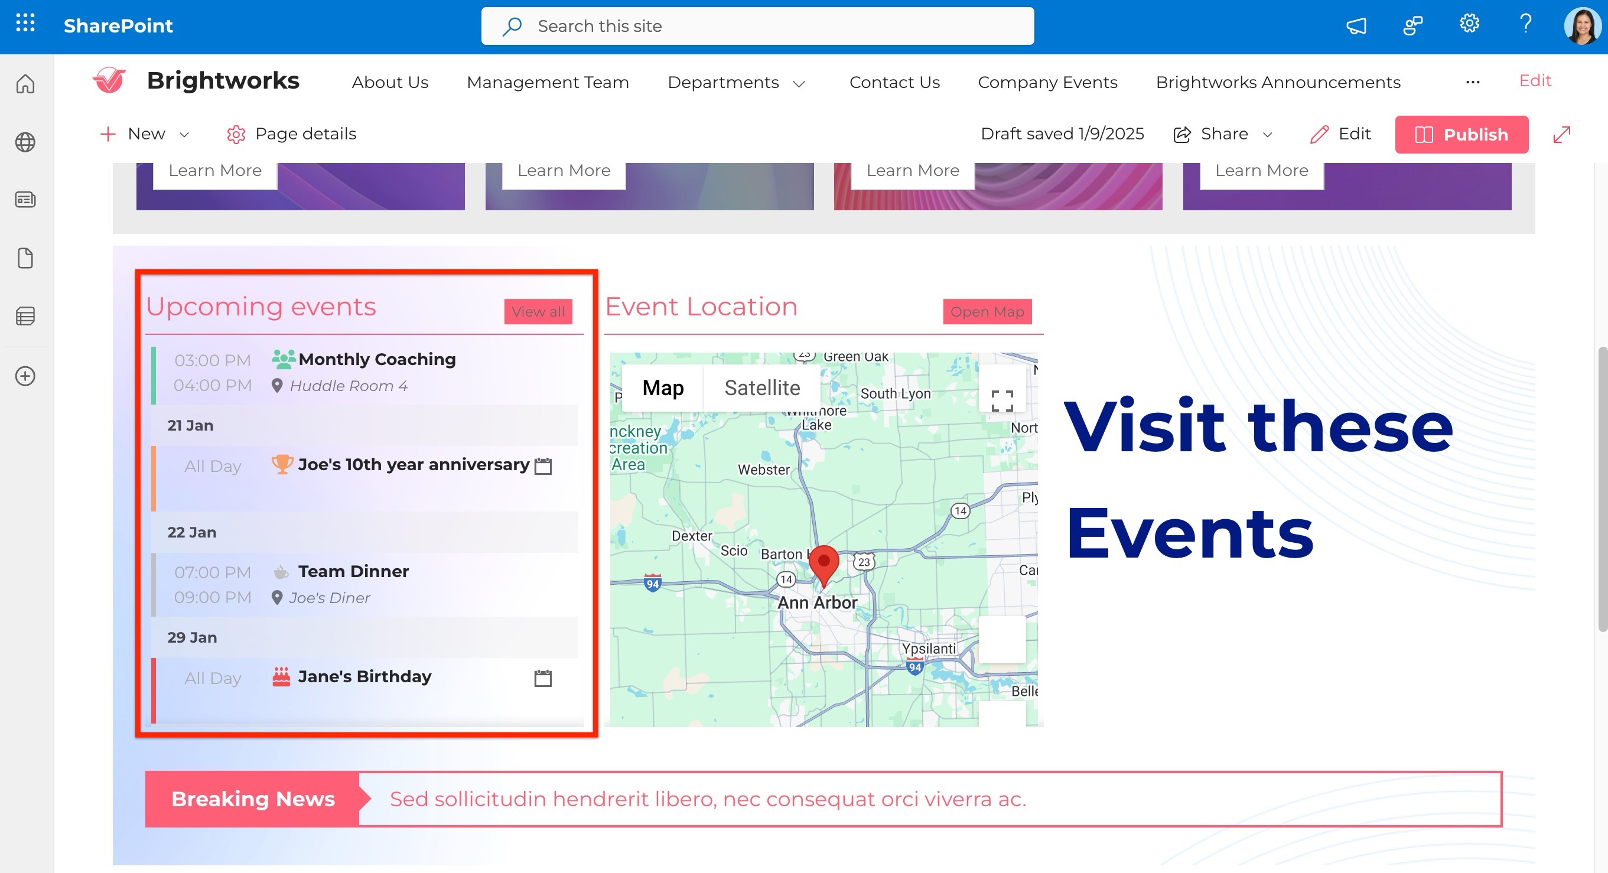1608x873 pixels.
Task: Open the Company Events nav item
Action: 1047,82
